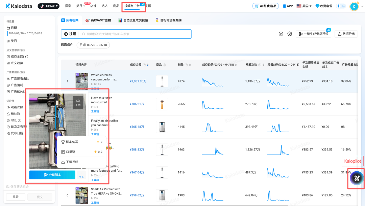The image size is (365, 206).
Task: Click the 重置 reset button
Action: click(x=15, y=197)
